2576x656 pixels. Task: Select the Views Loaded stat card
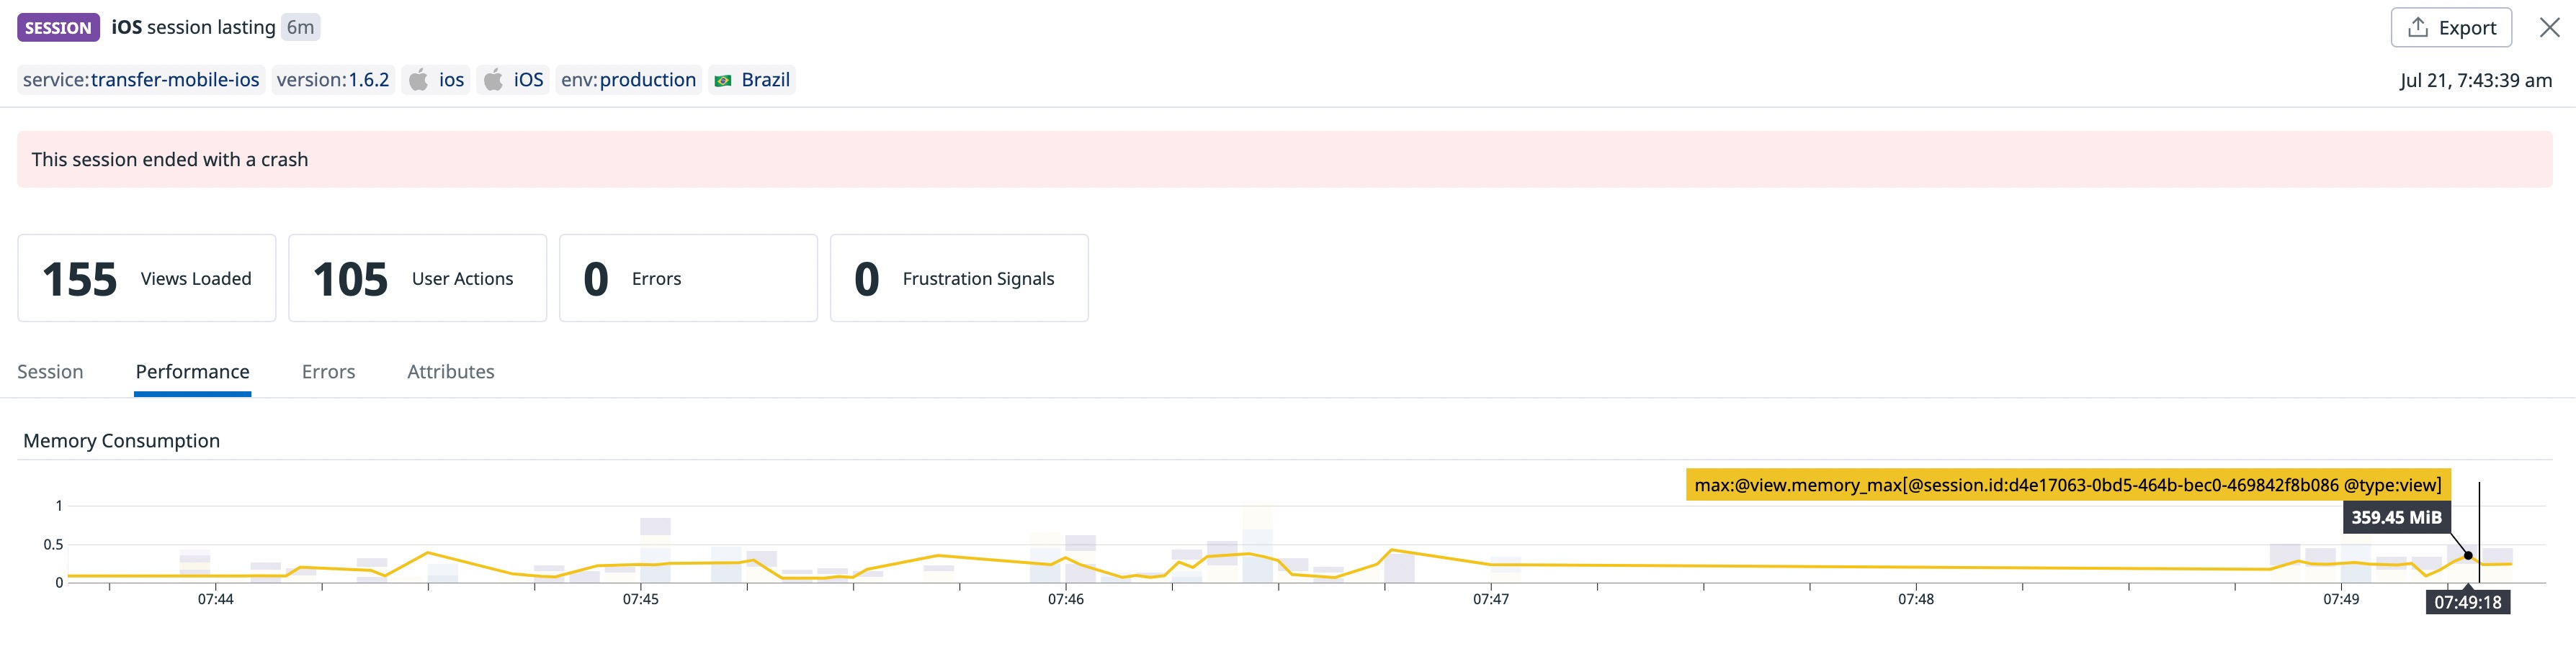pyautogui.click(x=146, y=278)
